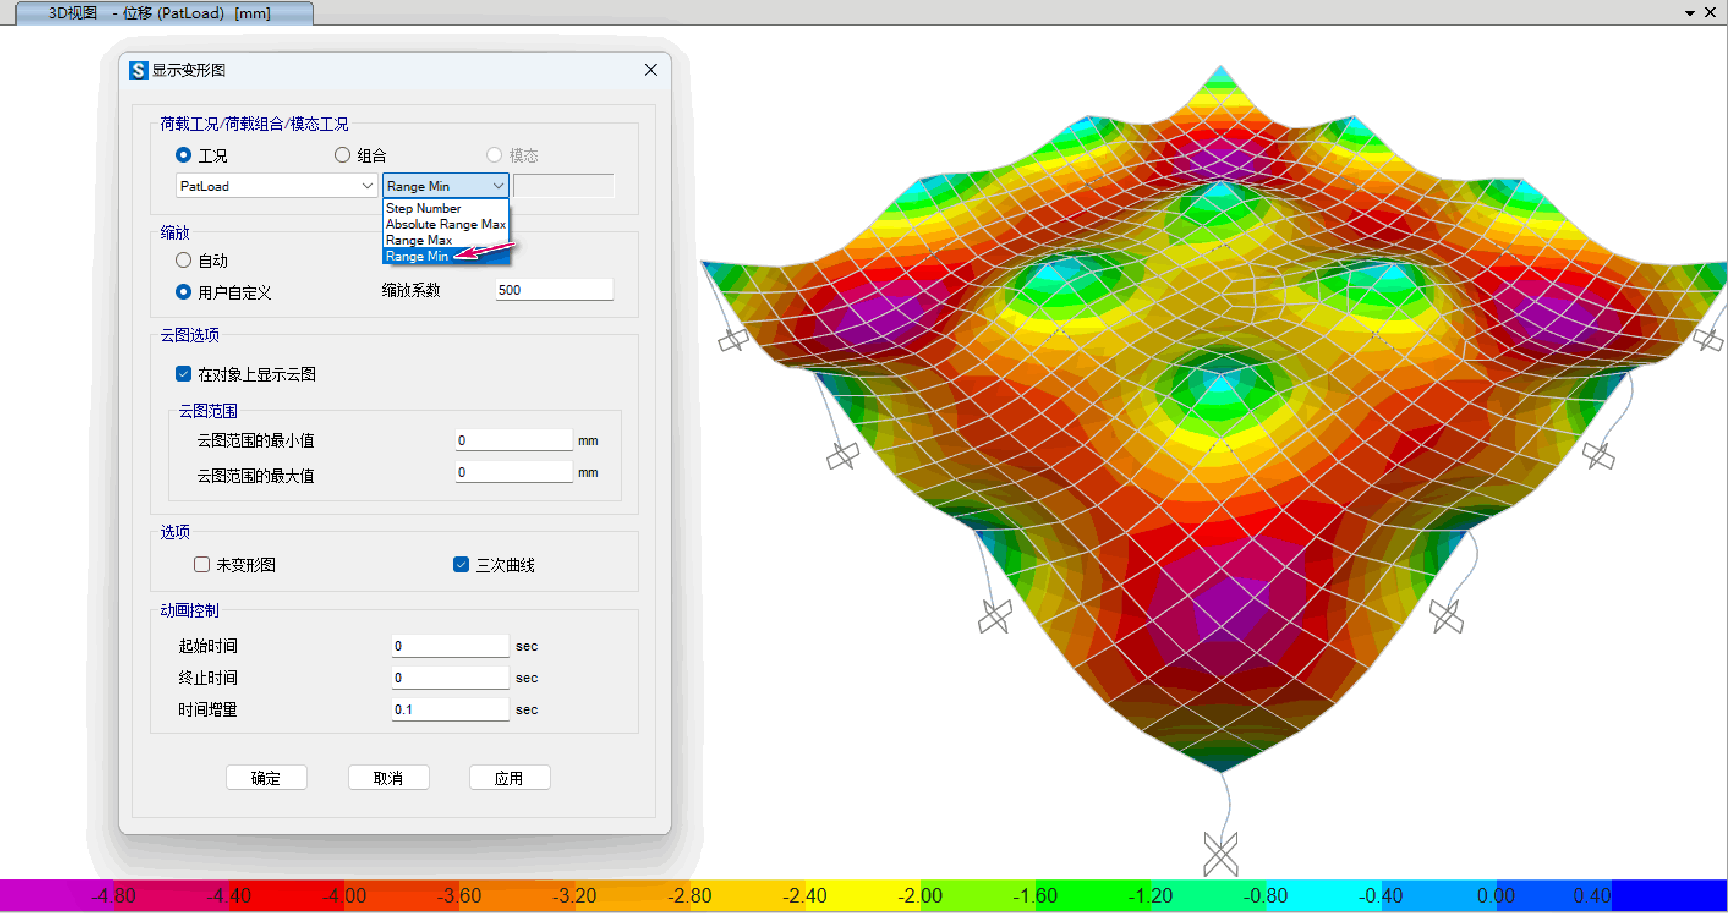Select the 自动 scaling radio button
Screen dimensions: 1728x913
[183, 260]
